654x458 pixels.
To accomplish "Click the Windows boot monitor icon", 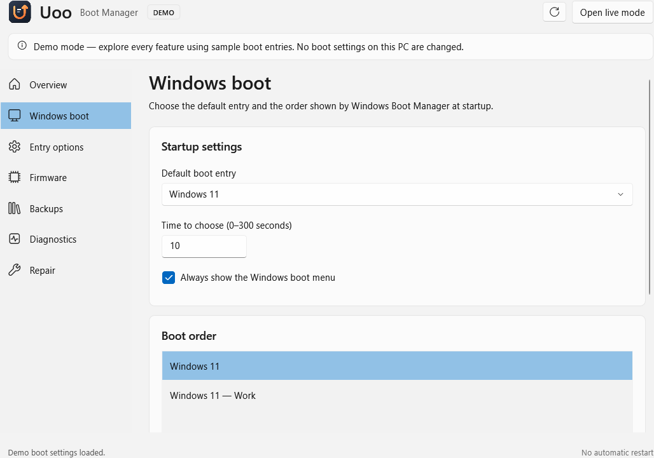I will click(15, 116).
